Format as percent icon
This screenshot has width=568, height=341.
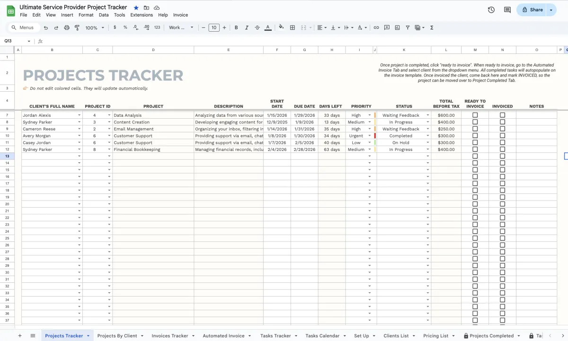(x=125, y=27)
